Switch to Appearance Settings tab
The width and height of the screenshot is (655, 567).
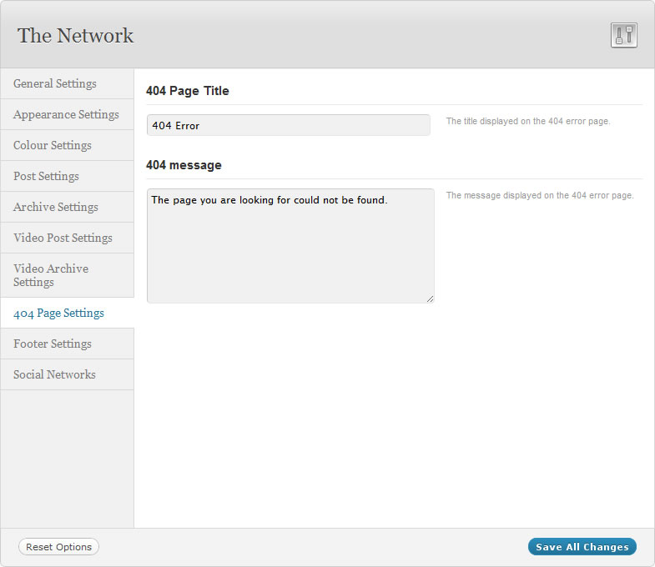click(x=66, y=114)
